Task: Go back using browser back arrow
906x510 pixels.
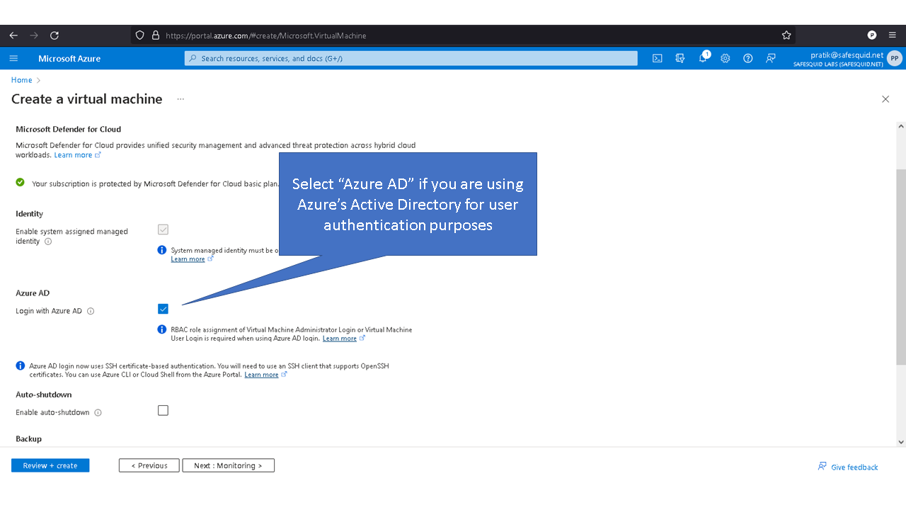Action: click(13, 35)
